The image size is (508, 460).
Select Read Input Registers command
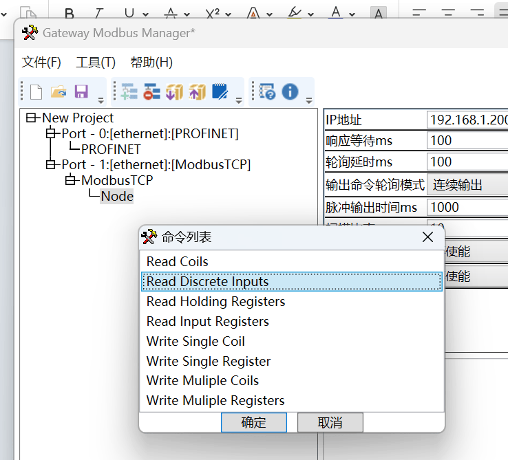point(292,321)
